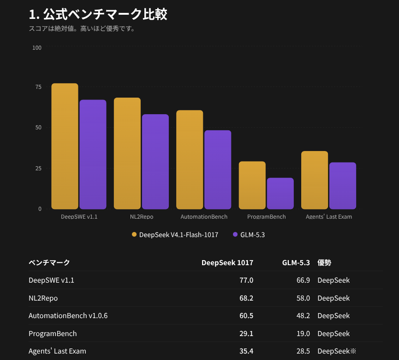
Task: Click the y-axis value 100
Action: pyautogui.click(x=37, y=48)
